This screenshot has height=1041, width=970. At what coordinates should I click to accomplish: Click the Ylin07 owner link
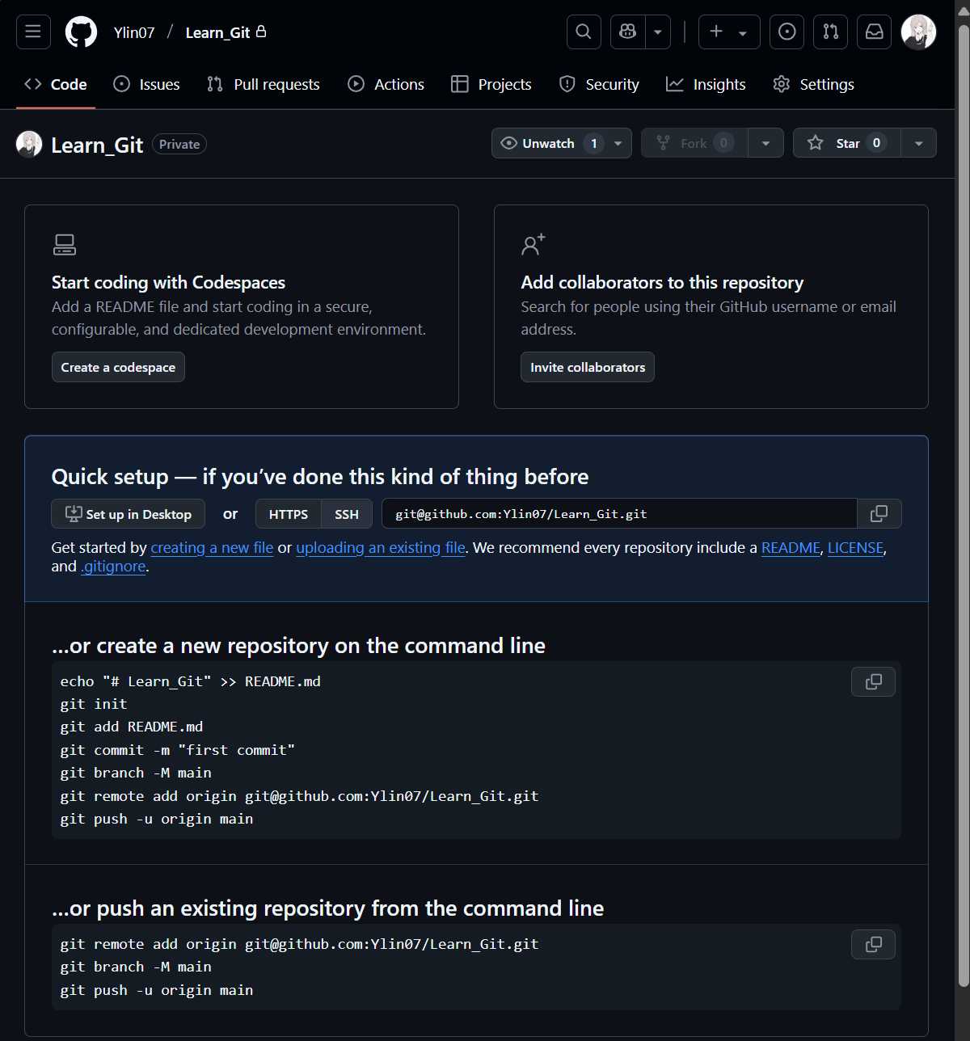tap(134, 32)
